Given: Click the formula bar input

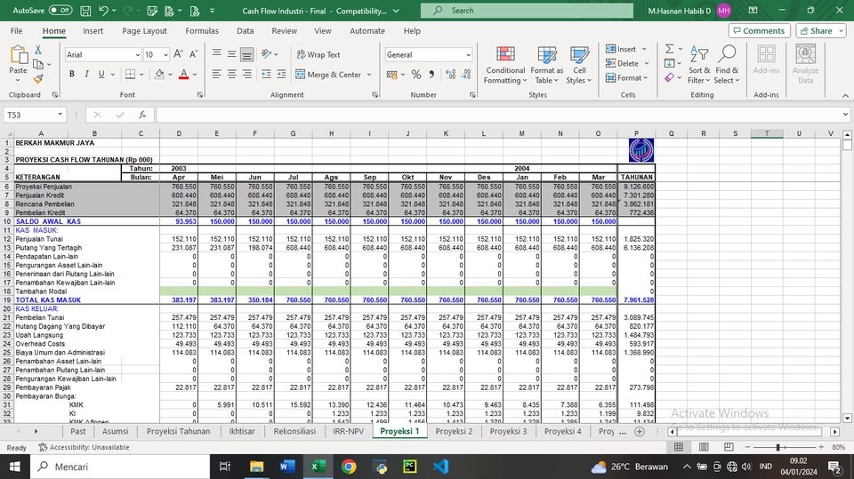Looking at the screenshot, I should click(498, 115).
